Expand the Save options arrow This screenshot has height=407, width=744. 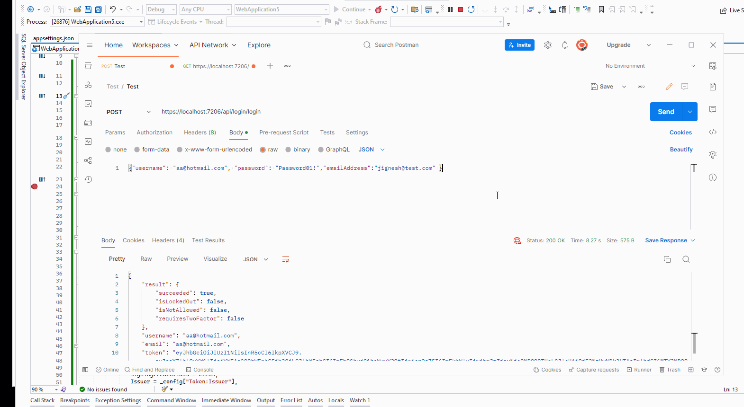(624, 87)
